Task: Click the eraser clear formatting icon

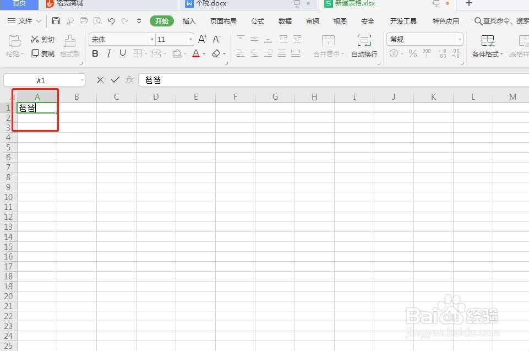Action: 216,53
